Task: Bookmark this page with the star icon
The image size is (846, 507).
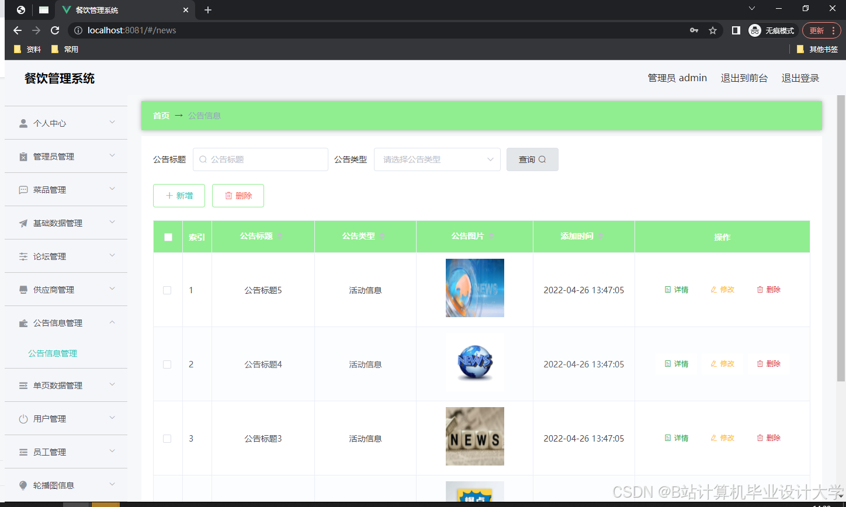Action: (713, 30)
